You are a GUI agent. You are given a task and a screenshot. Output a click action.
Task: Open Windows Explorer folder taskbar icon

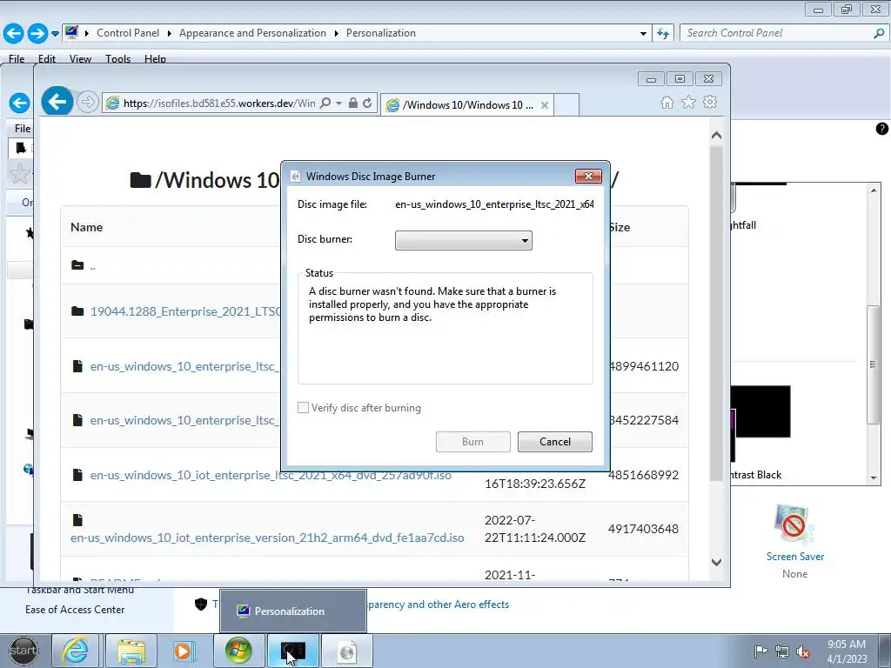131,651
